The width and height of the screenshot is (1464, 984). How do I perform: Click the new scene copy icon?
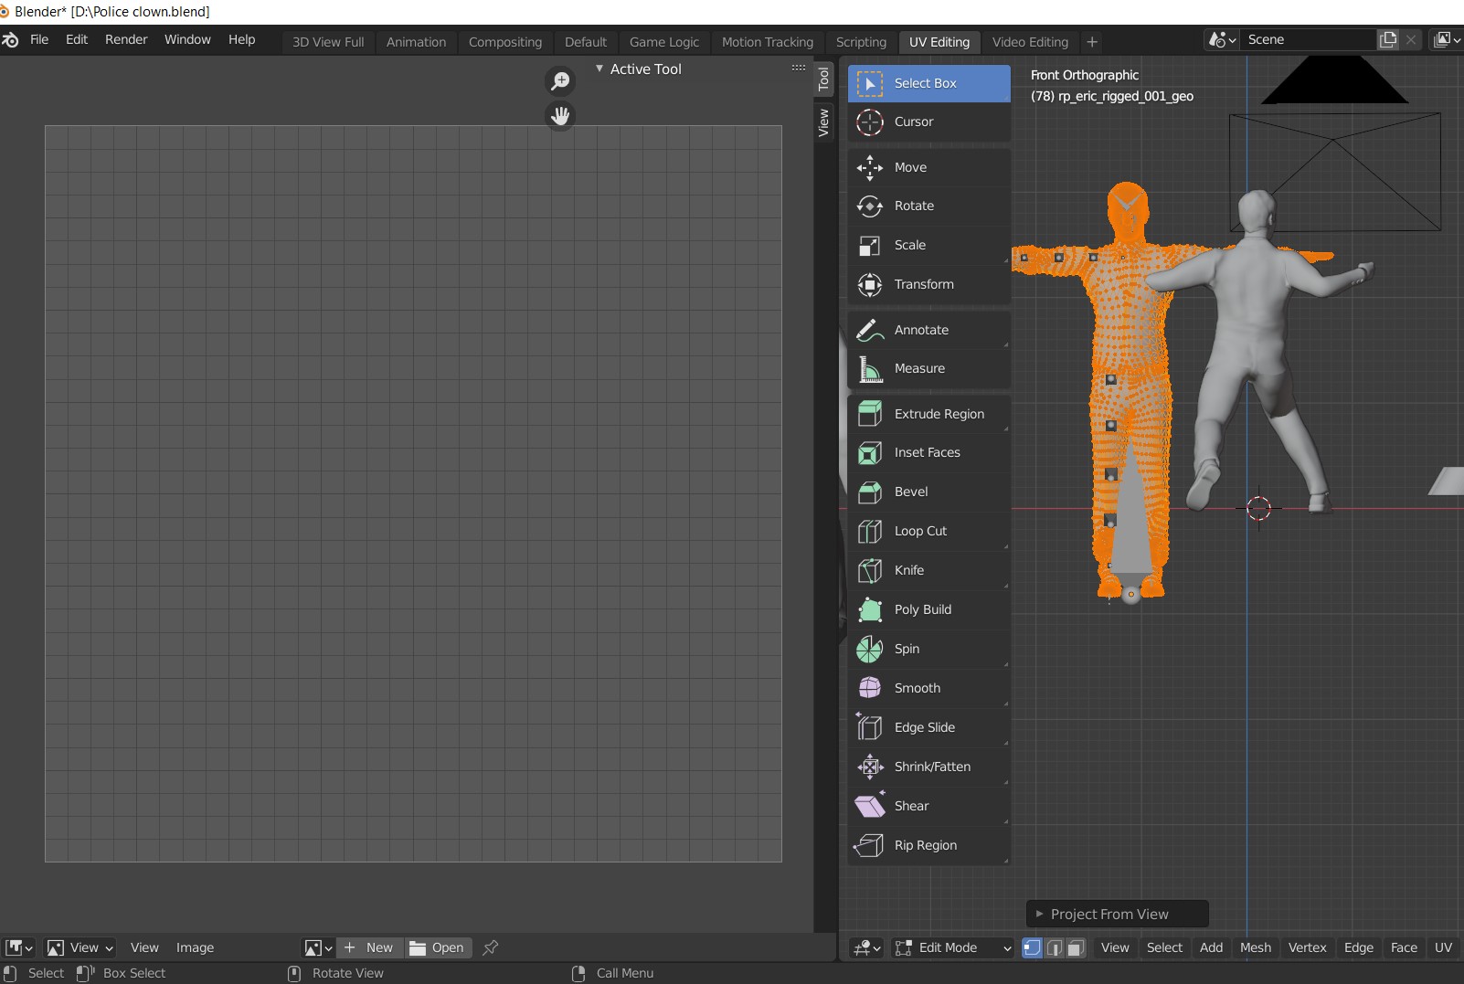click(1388, 39)
